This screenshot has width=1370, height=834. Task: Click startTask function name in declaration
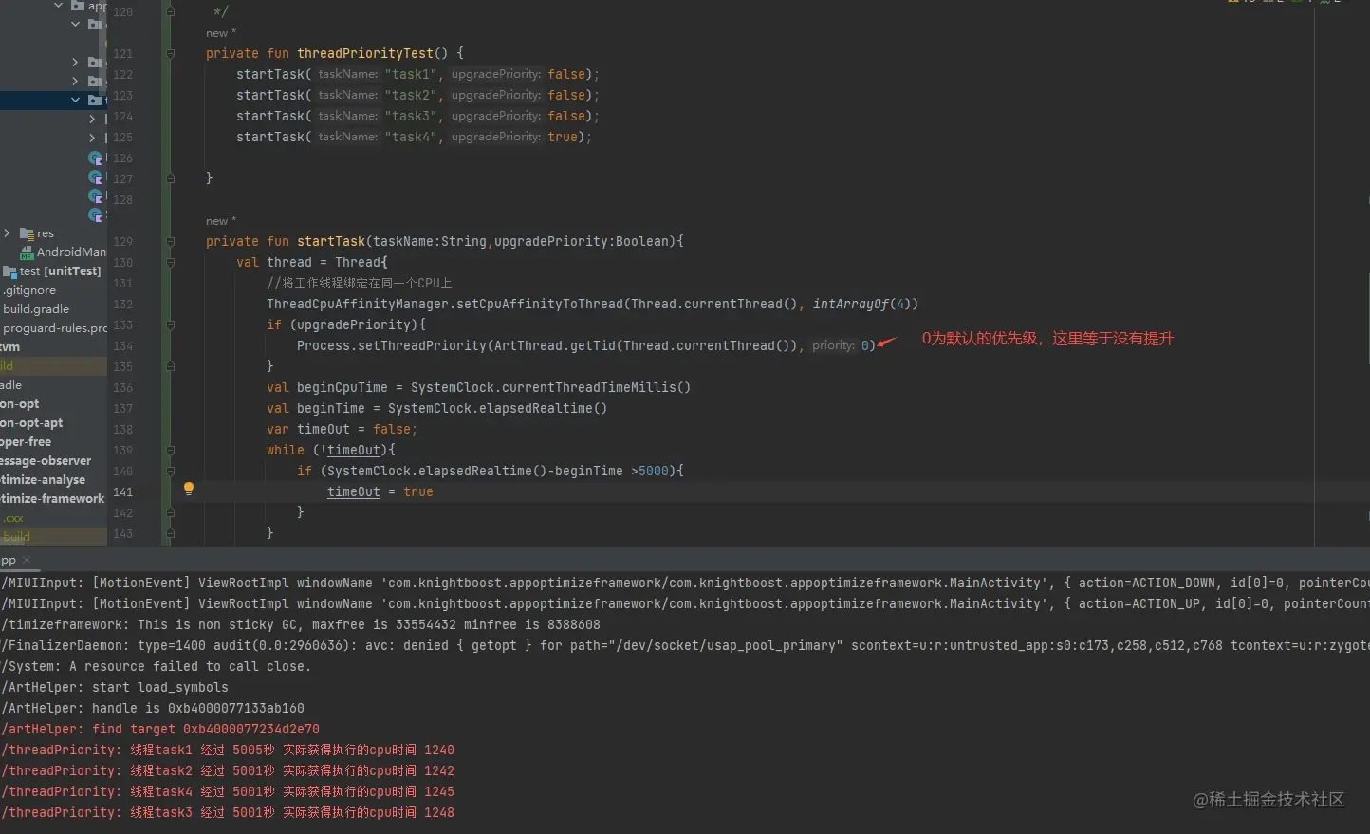pyautogui.click(x=331, y=242)
